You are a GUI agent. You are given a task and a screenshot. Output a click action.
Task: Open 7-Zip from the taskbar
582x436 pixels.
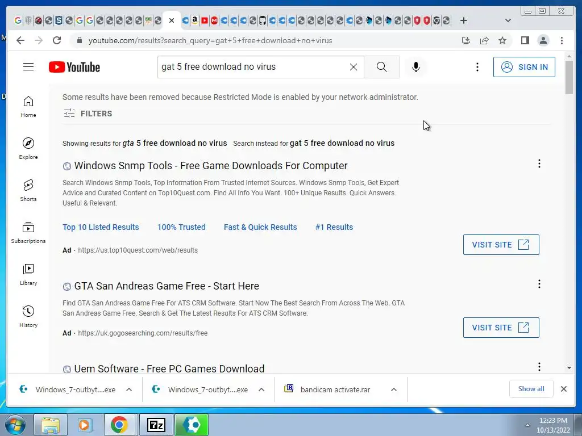pyautogui.click(x=156, y=425)
